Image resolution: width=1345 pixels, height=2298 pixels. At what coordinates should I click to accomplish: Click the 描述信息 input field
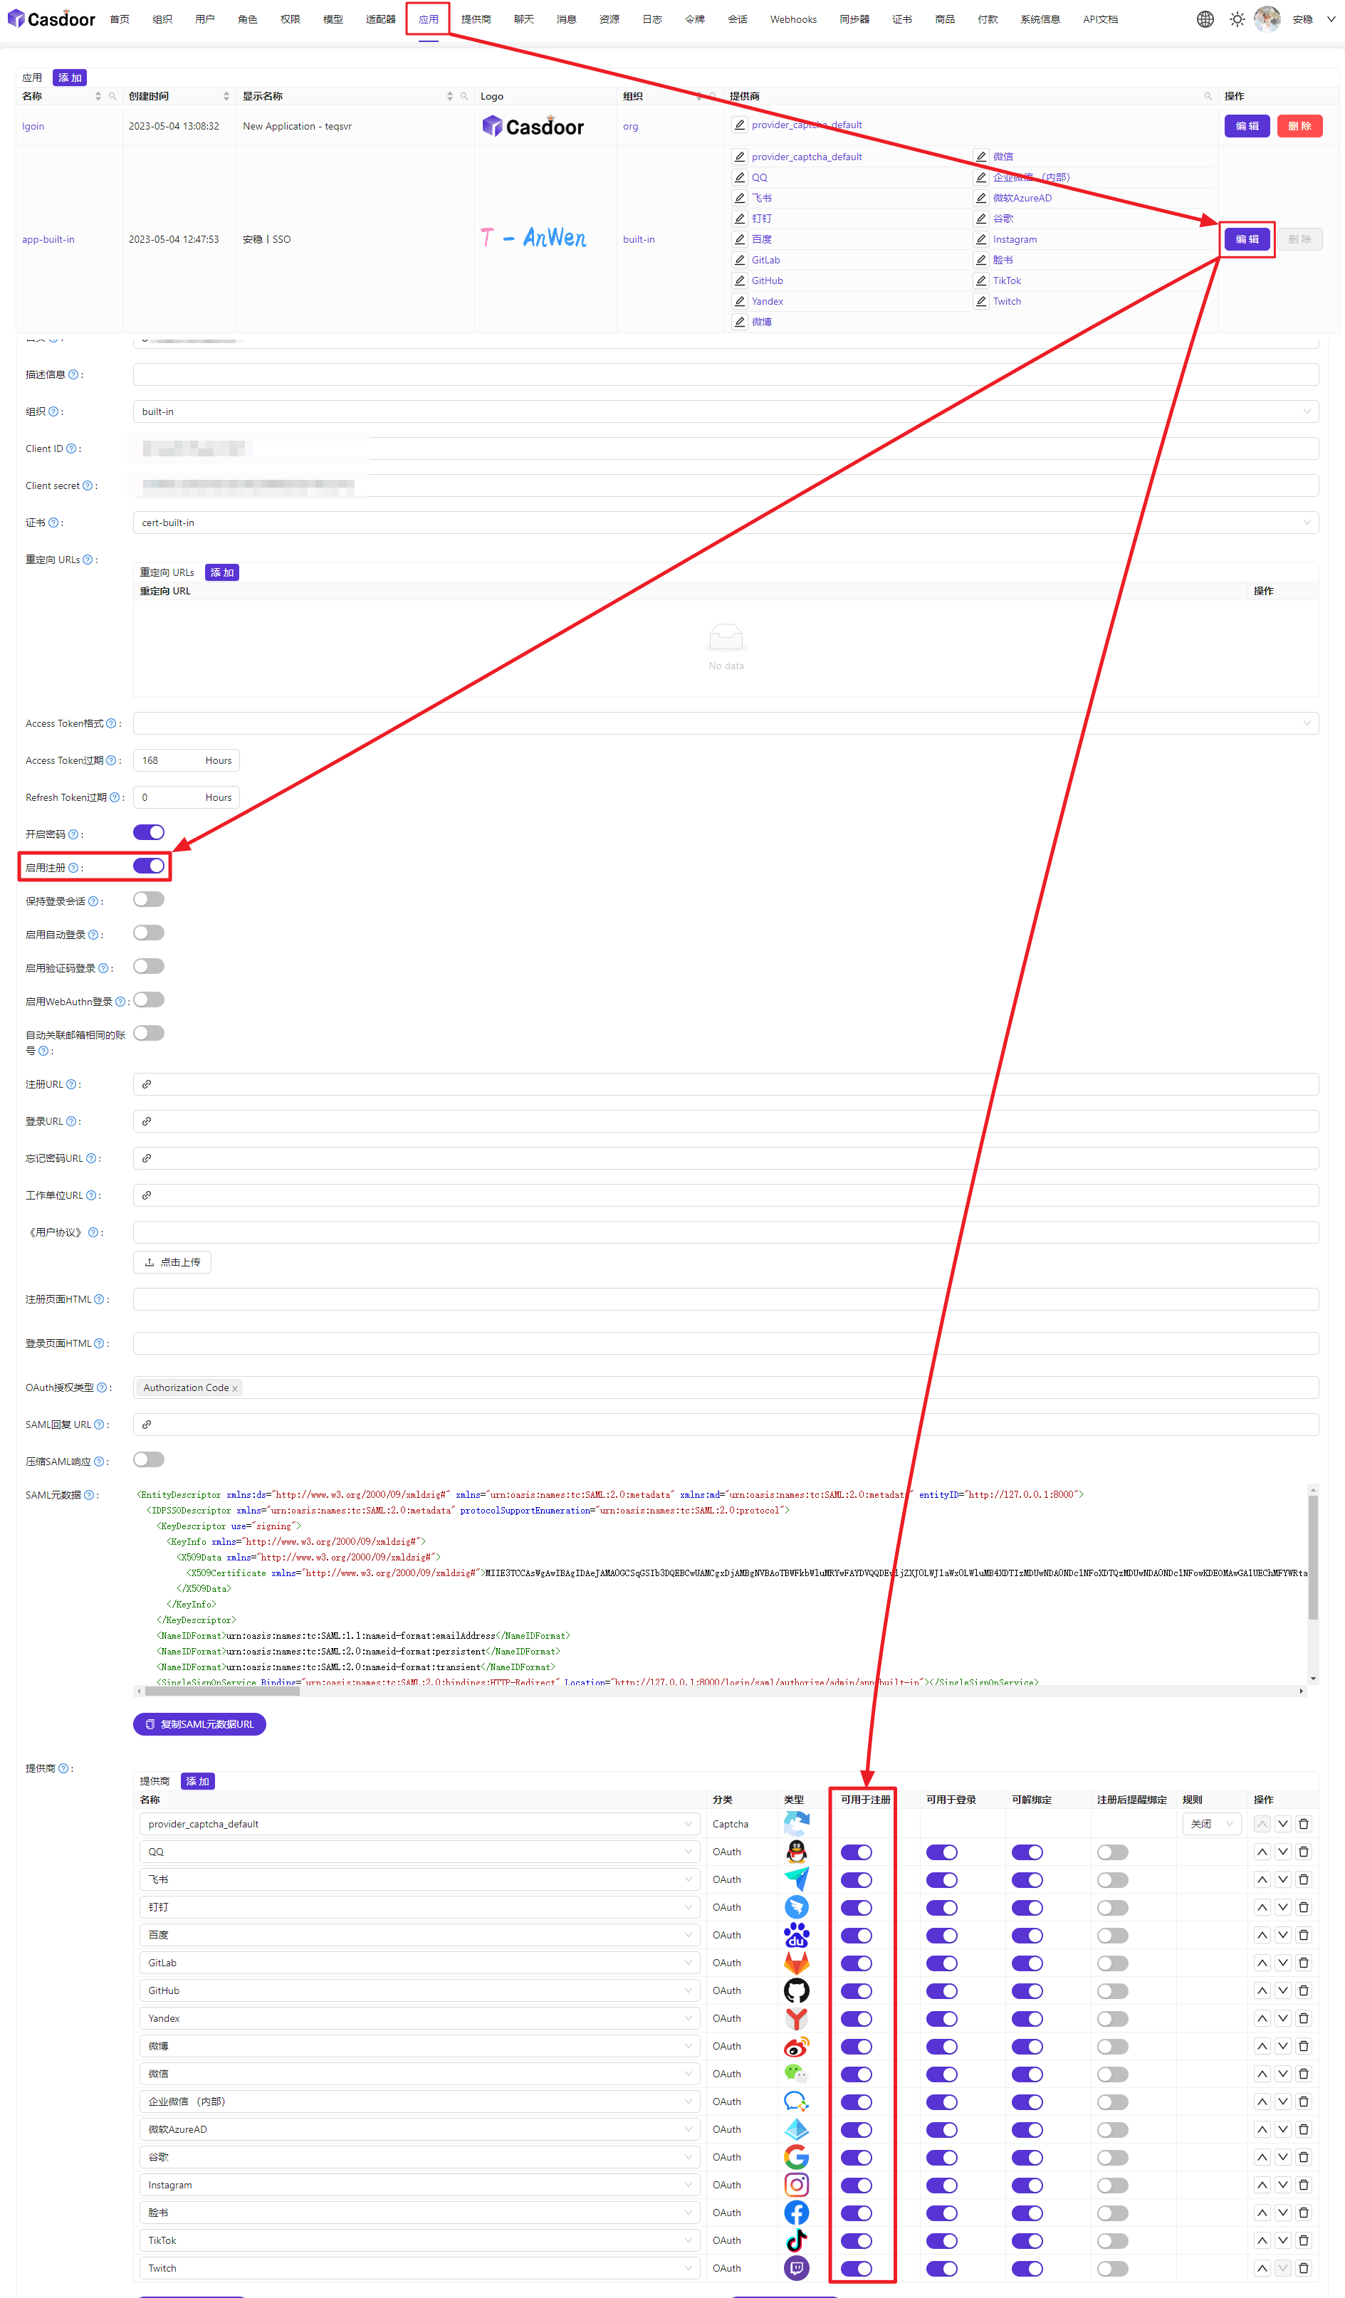[726, 374]
